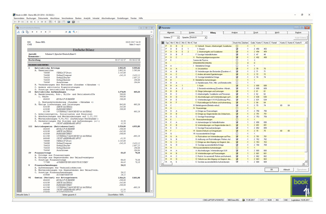Image resolution: width=326 pixels, height=214 pixels.
Task: Click fast forward double-arrow in main toolbar
Action: (x=42, y=22)
